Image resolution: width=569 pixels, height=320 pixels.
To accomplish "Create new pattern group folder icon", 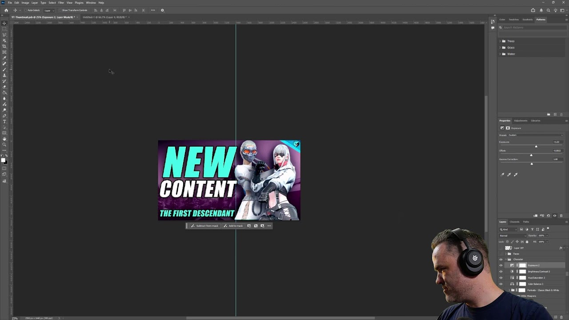I will (x=549, y=115).
